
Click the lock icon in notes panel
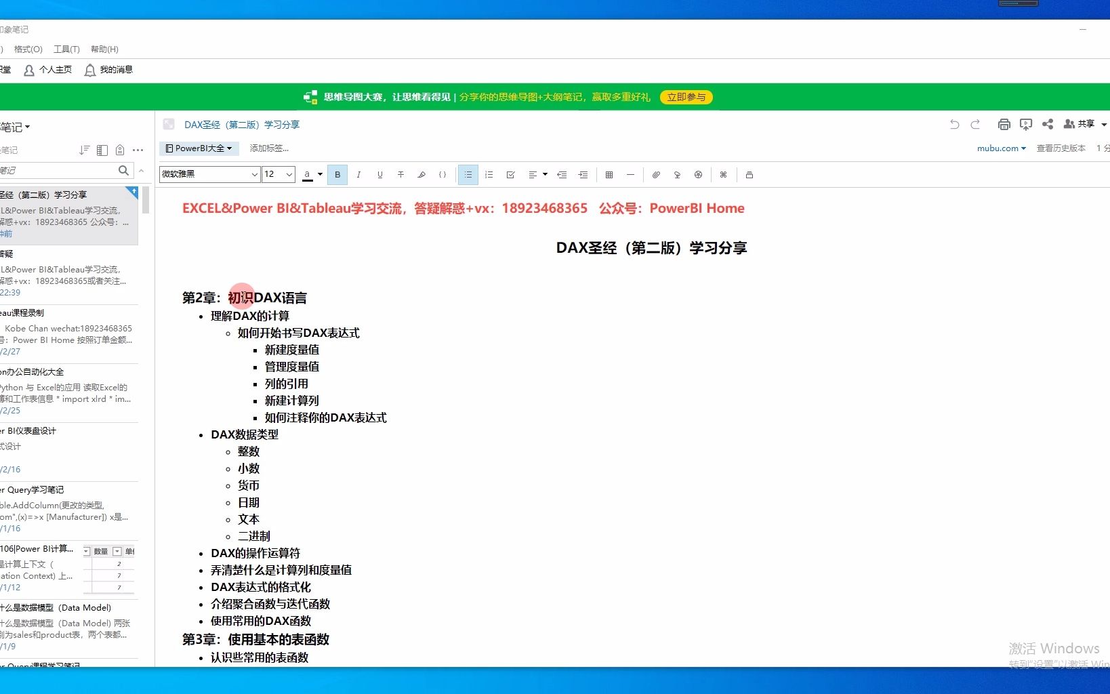click(120, 150)
